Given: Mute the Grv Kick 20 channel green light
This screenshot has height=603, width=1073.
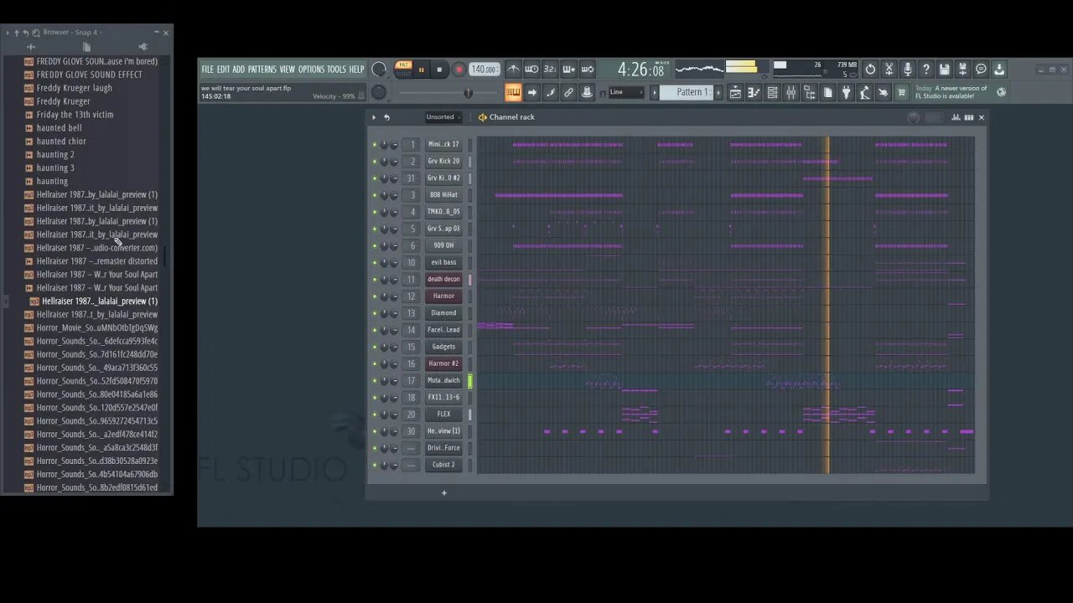Looking at the screenshot, I should pyautogui.click(x=375, y=161).
